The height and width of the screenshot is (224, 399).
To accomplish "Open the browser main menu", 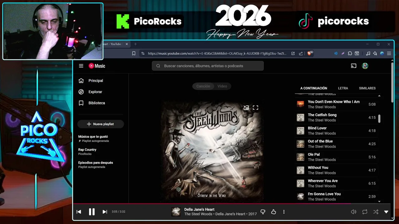I will [x=389, y=54].
